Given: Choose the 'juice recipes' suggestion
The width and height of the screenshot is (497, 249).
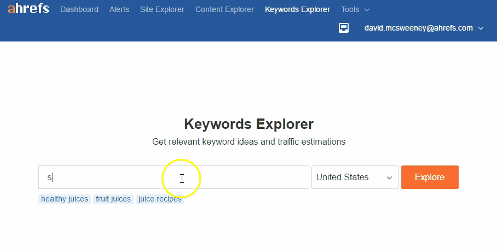Looking at the screenshot, I should pyautogui.click(x=160, y=199).
